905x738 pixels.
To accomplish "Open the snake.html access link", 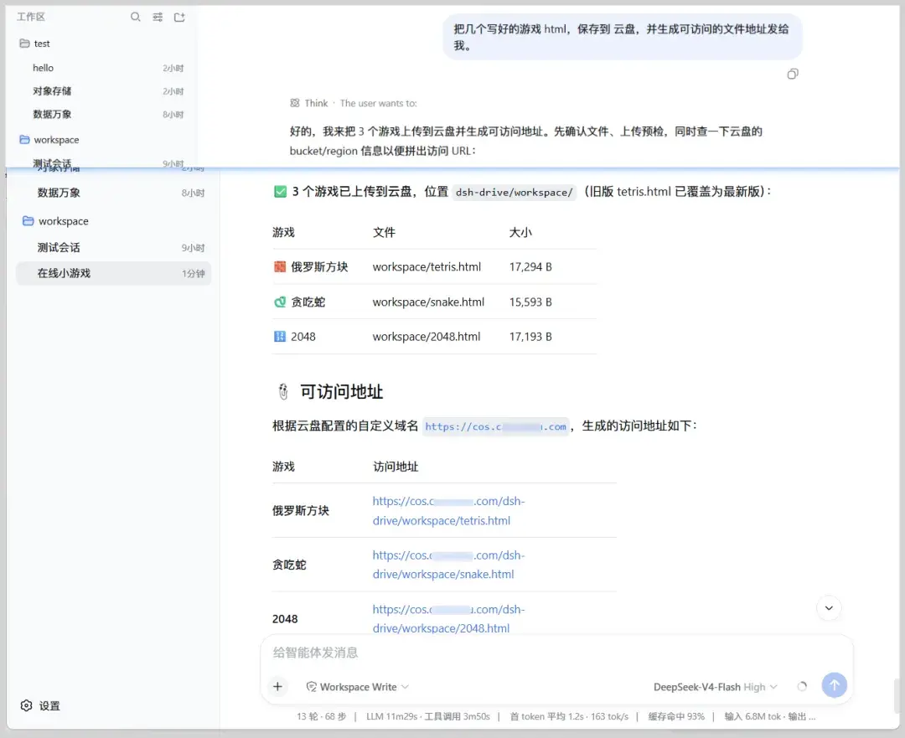I will (448, 565).
